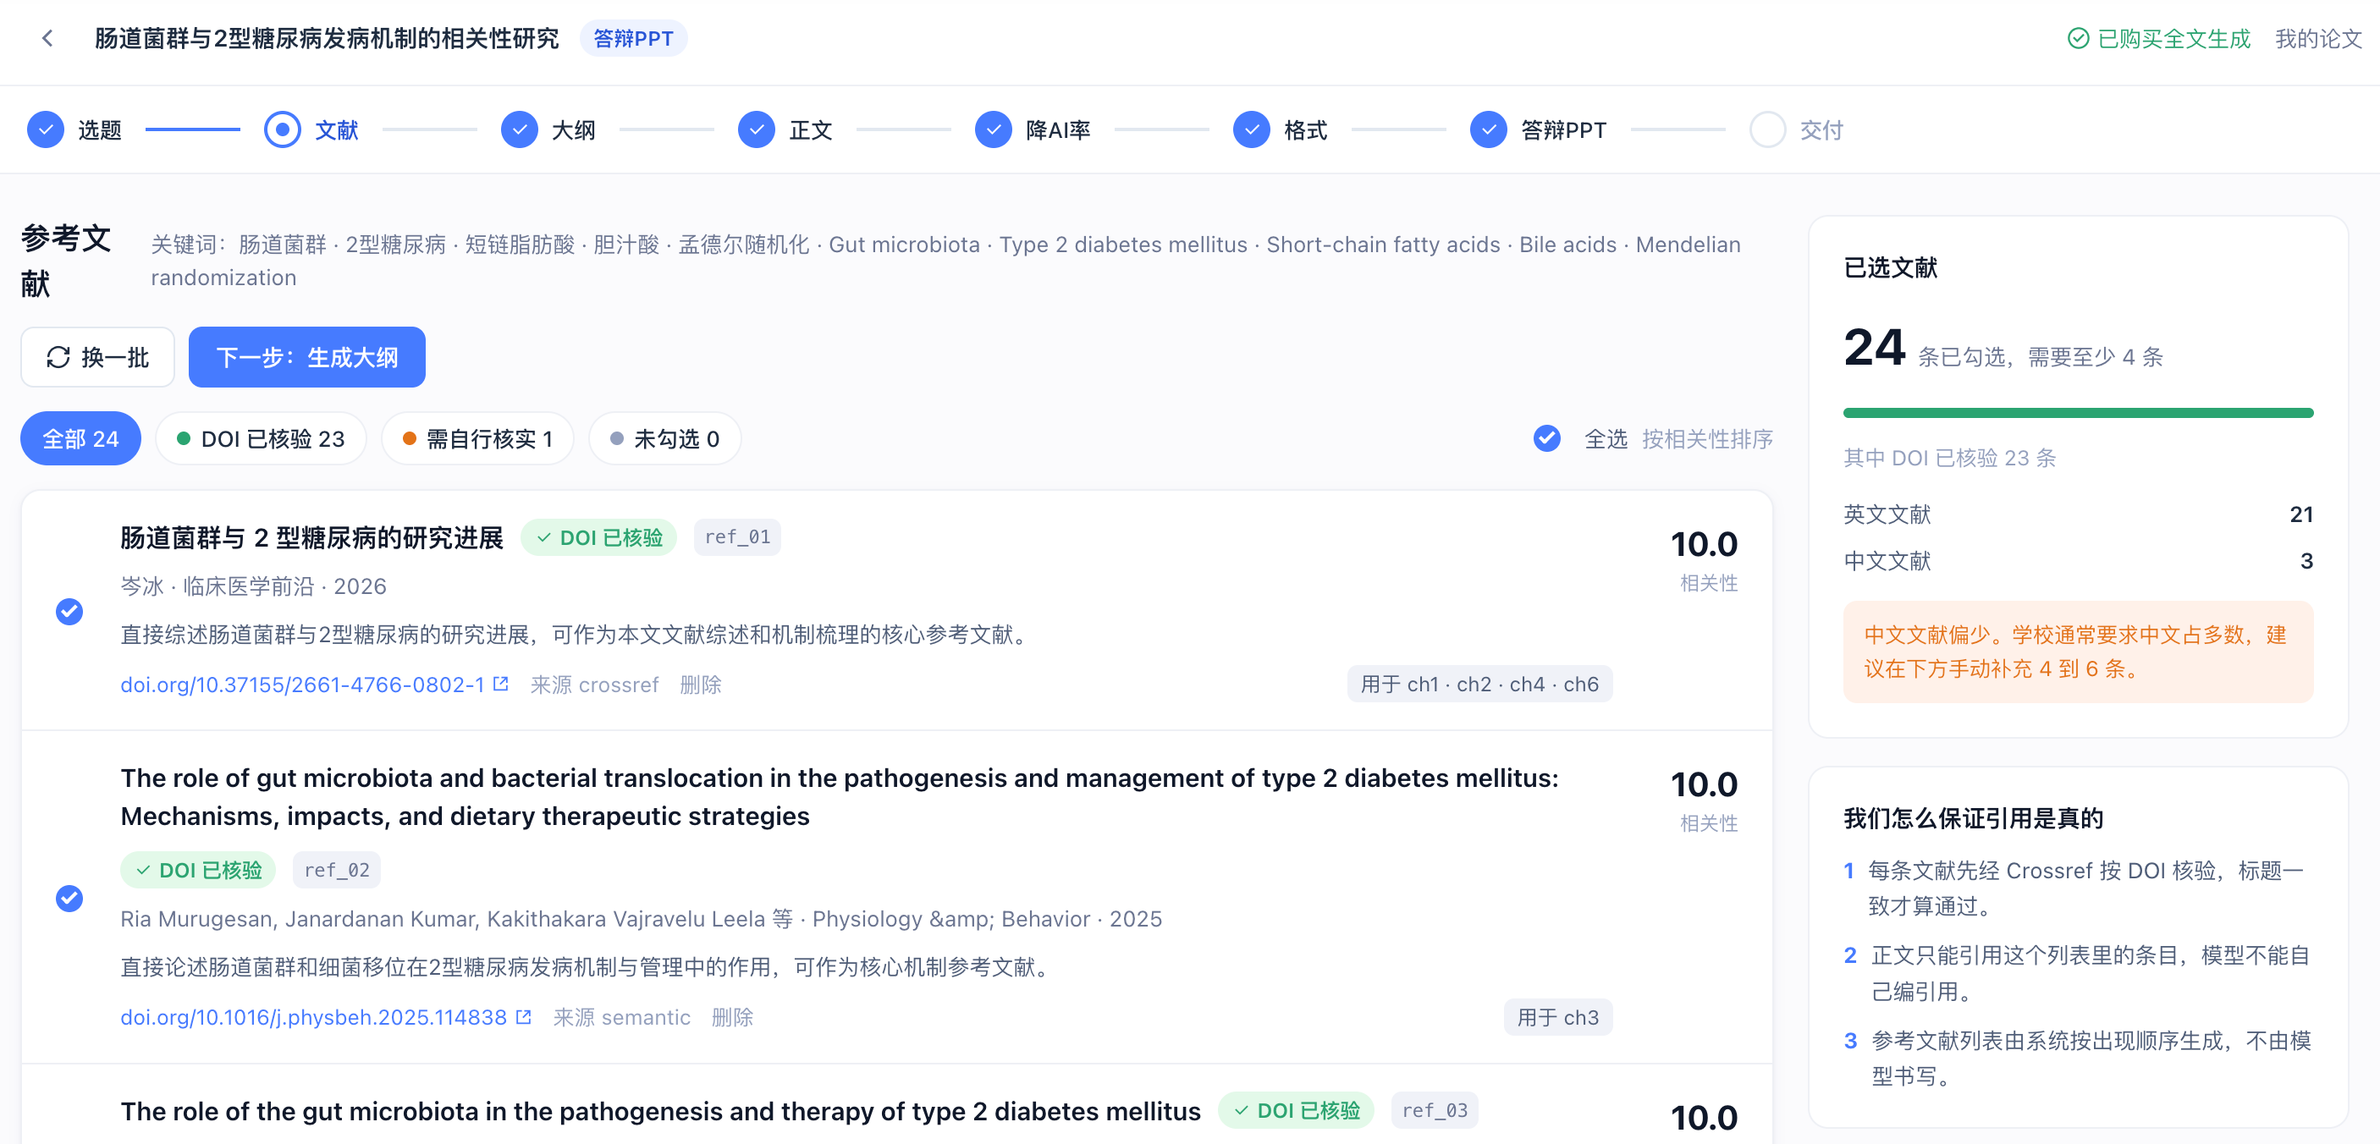The width and height of the screenshot is (2380, 1144).
Task: Uncheck the ref_01 肠道菌群 reference checkbox
Action: [x=69, y=611]
